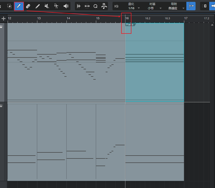Open the 吸附 自适应 snap dropdown

click(176, 6)
